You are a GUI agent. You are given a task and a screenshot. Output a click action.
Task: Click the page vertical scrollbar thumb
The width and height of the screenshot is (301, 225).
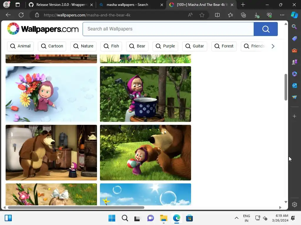coord(286,87)
